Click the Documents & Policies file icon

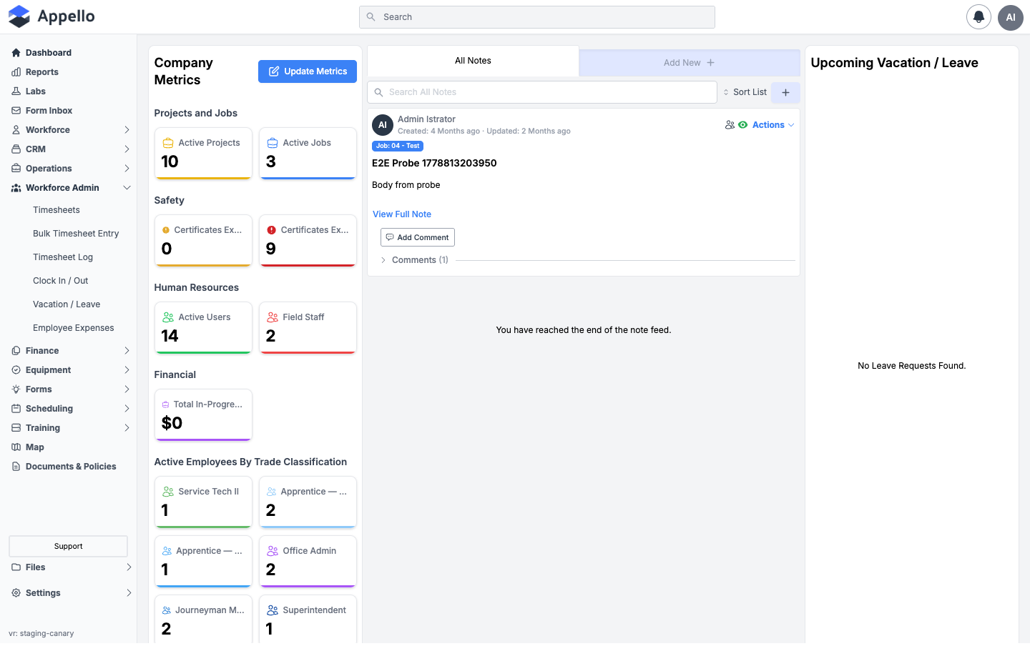16,467
